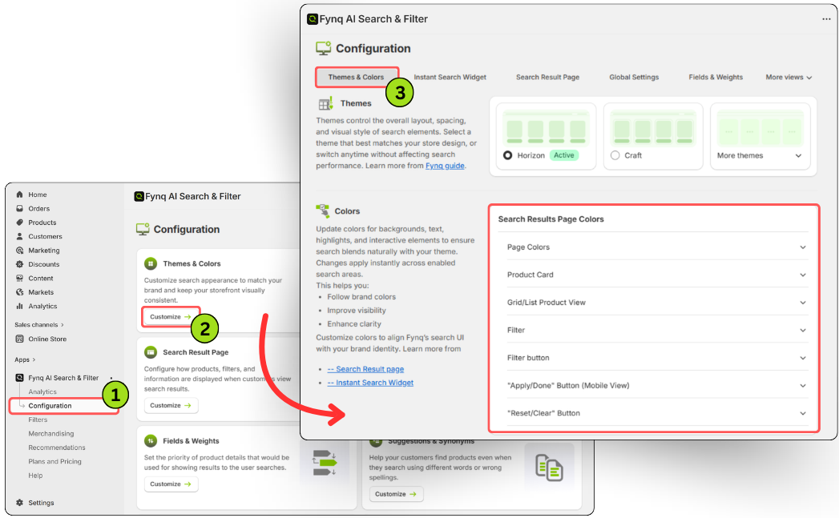Open the Search Result page link
Image resolution: width=839 pixels, height=518 pixels.
(366, 369)
